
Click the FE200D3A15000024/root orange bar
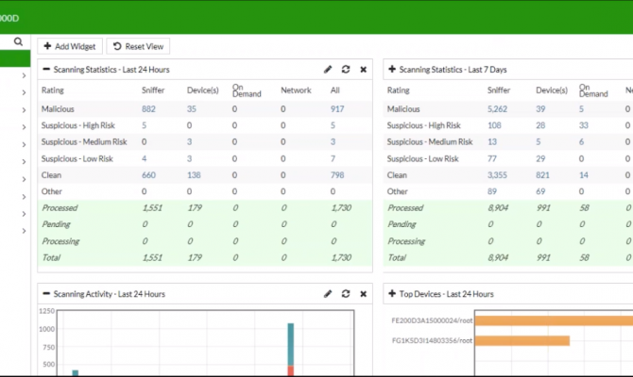pyautogui.click(x=554, y=320)
